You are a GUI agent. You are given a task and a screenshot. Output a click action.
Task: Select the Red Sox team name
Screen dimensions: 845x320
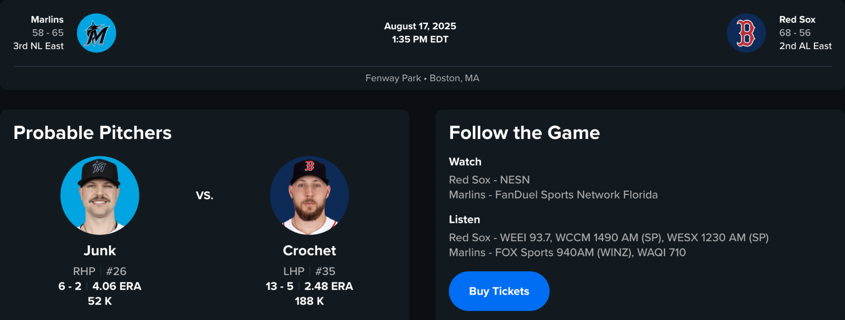click(797, 20)
